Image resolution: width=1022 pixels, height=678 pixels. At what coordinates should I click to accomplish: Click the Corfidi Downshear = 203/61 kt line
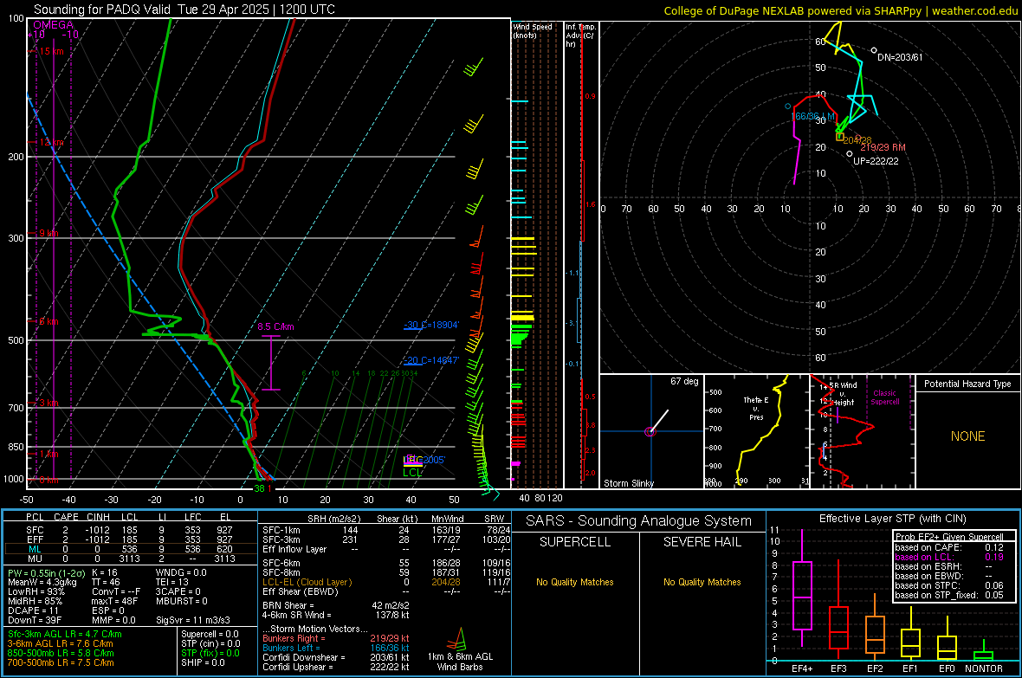click(336, 658)
